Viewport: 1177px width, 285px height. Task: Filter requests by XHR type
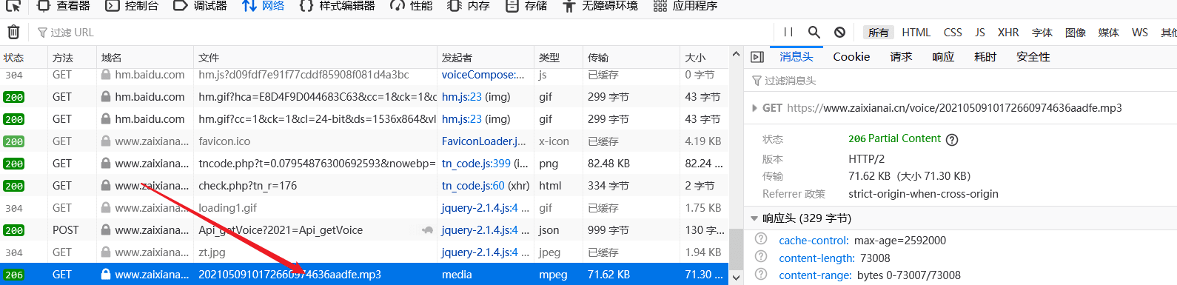coord(1008,32)
